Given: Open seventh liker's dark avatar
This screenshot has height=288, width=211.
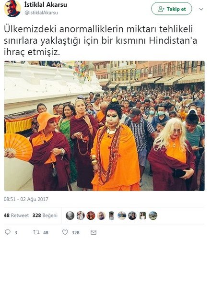Looking at the screenshot, I should coord(132,216).
